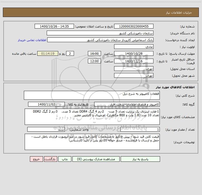Click the 'توضیحات خریدار:' label
The height and width of the screenshot is (195, 202).
[x=184, y=142]
